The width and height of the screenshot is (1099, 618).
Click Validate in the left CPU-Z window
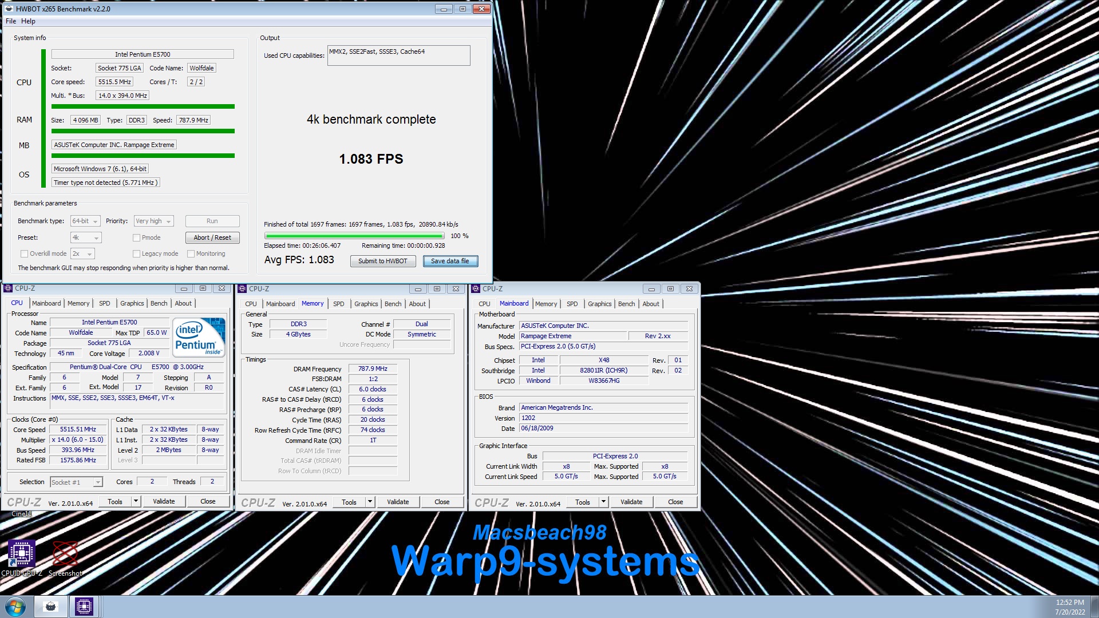coord(164,501)
